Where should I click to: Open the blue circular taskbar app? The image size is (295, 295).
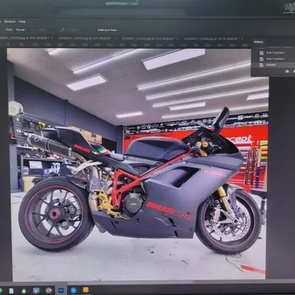[73, 290]
